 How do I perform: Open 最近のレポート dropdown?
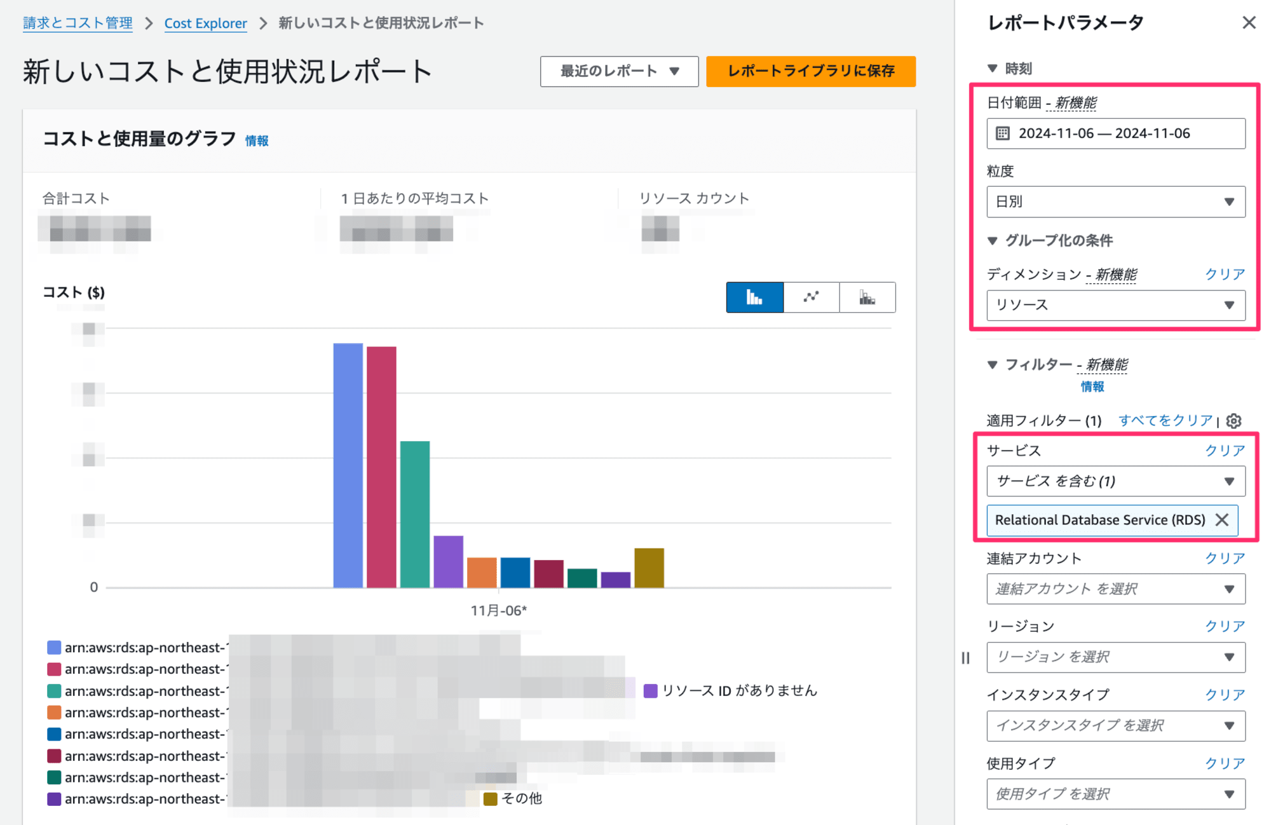coord(619,71)
